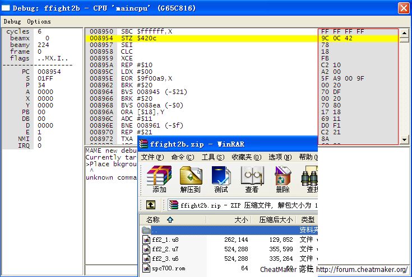This screenshot has width=412, height=277.
Task: Click the Find binoculars icon
Action: [x=310, y=176]
